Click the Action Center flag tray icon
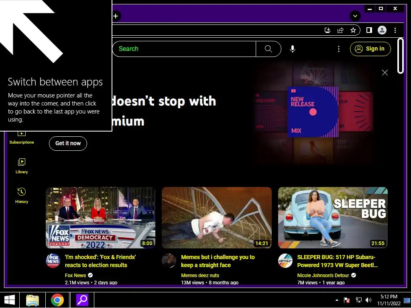 (x=347, y=300)
